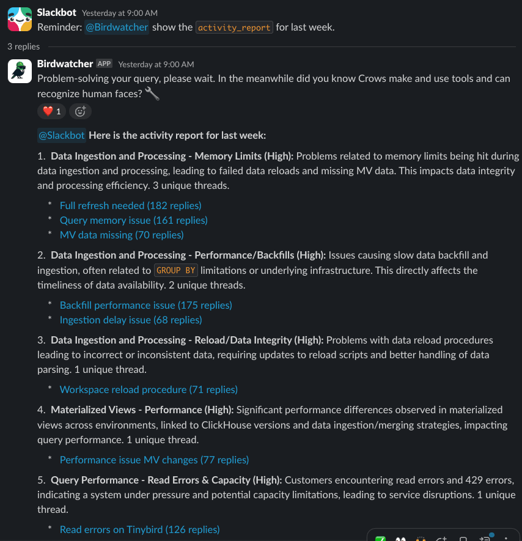Open add-reaction smiley button below Birdwatcher's message
Screen dimensions: 522x541
(80, 111)
